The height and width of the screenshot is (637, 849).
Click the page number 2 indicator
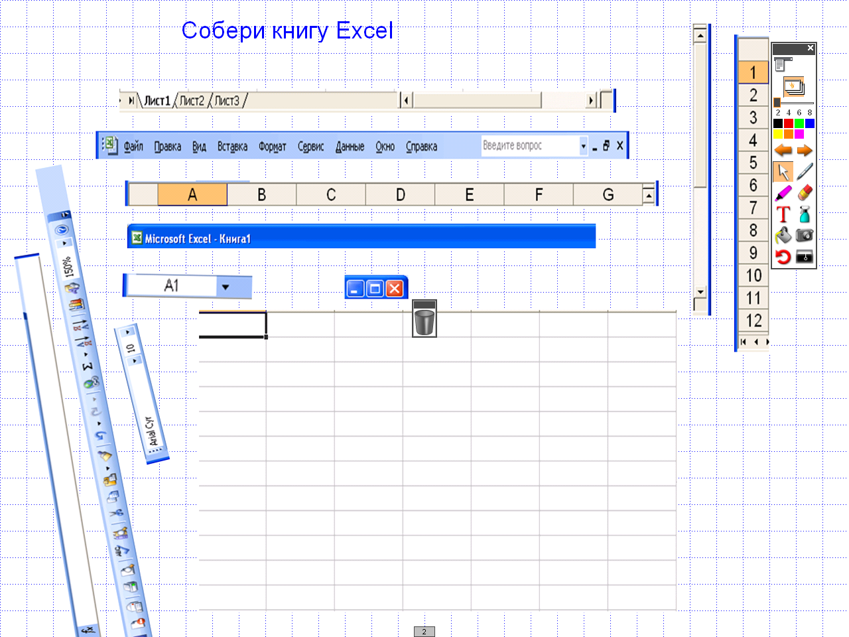(424, 632)
